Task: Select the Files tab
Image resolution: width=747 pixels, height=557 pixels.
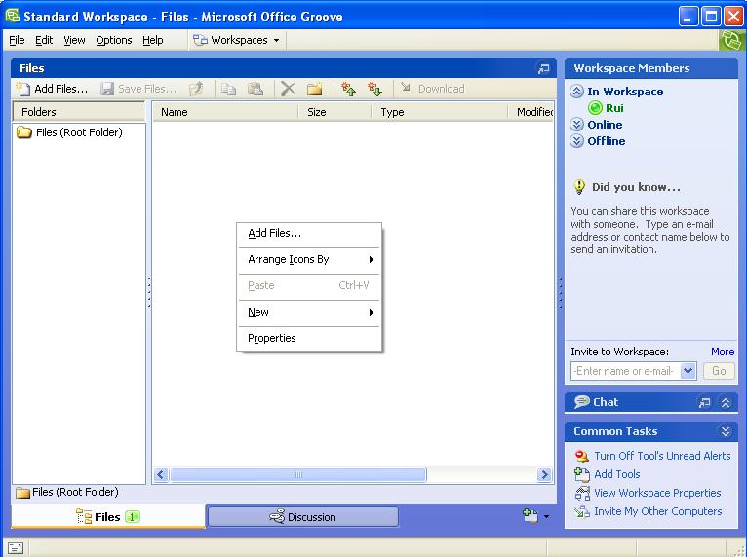Action: point(108,516)
